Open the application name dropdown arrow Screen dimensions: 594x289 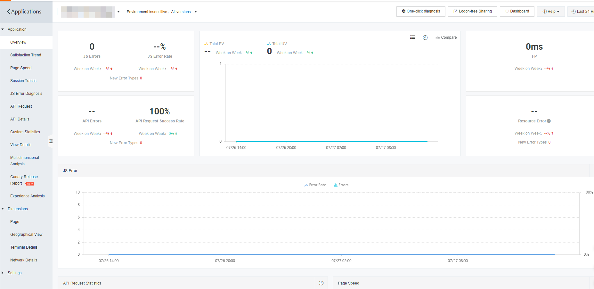(x=118, y=12)
